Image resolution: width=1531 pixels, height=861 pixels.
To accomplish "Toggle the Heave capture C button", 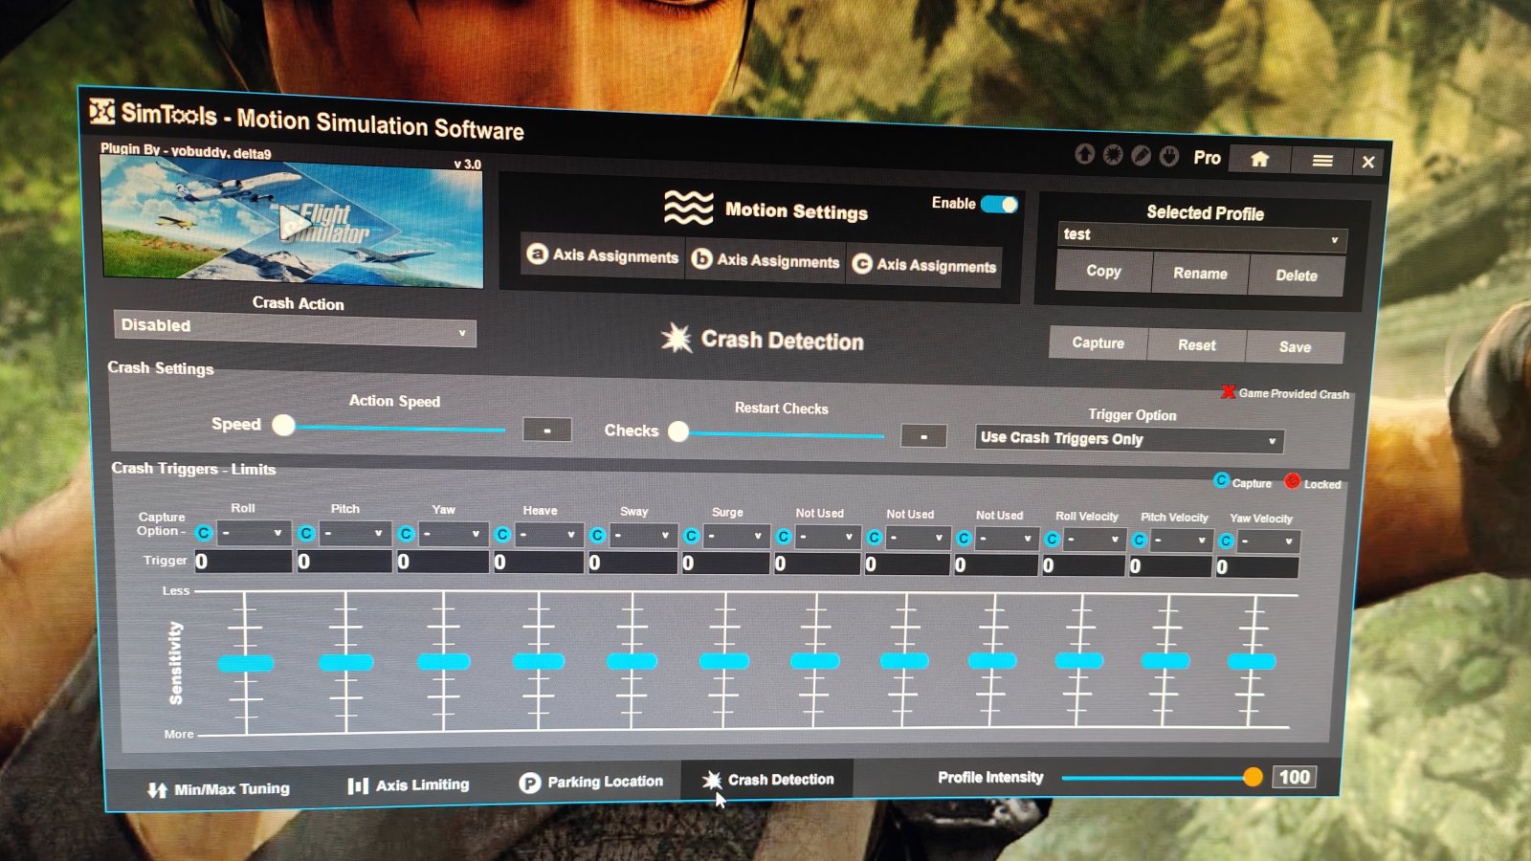I will click(x=502, y=535).
